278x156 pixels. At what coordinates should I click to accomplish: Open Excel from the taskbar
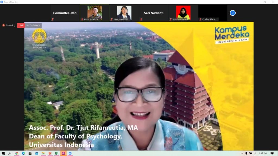[x=57, y=153]
